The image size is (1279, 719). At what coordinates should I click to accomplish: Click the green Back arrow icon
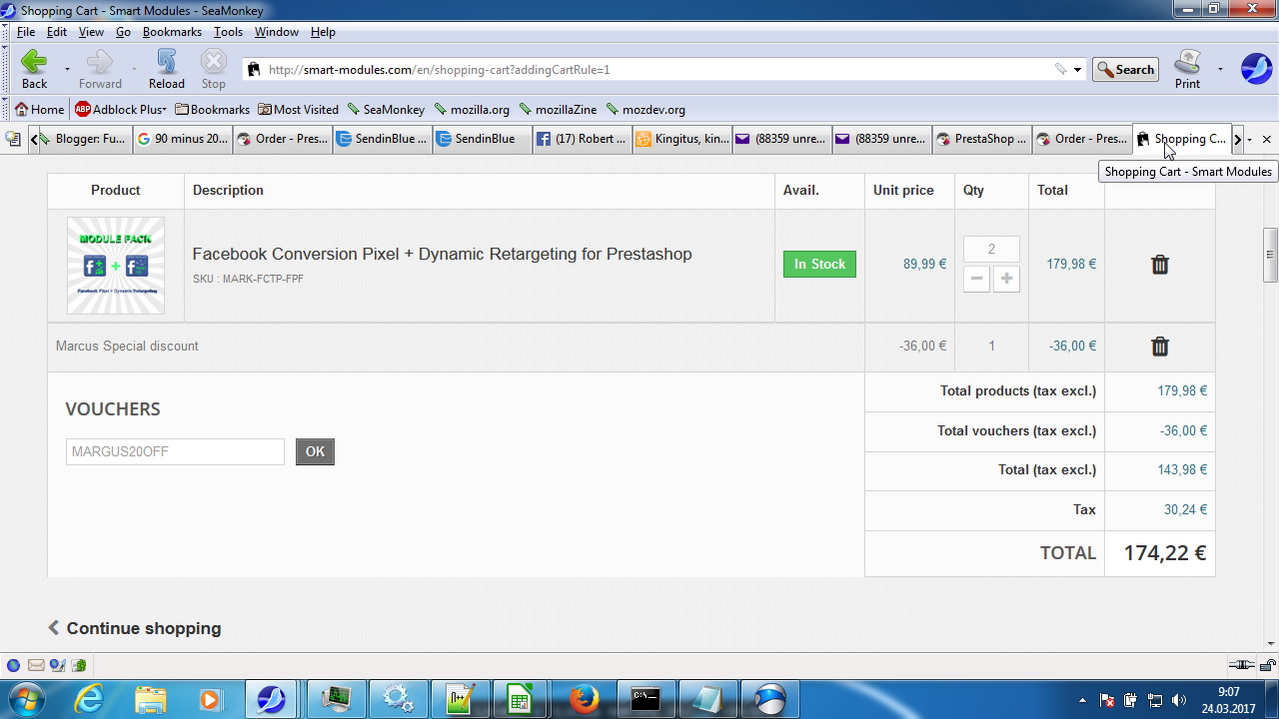pos(34,62)
